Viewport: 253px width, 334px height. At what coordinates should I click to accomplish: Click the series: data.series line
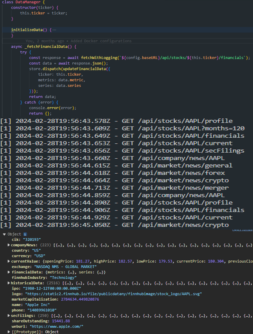point(59,86)
